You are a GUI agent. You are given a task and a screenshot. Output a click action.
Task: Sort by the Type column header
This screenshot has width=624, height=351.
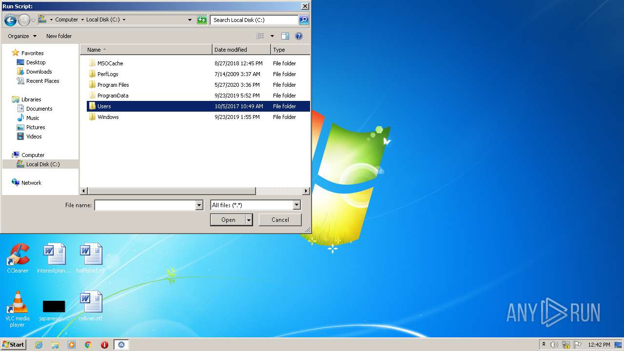[290, 50]
